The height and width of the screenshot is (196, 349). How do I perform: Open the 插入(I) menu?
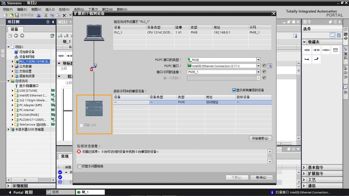50,10
